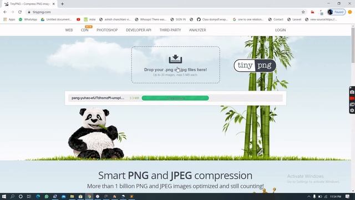The image size is (355, 200).
Task: Open Microsoft Store from the taskbar
Action: click(x=80, y=196)
